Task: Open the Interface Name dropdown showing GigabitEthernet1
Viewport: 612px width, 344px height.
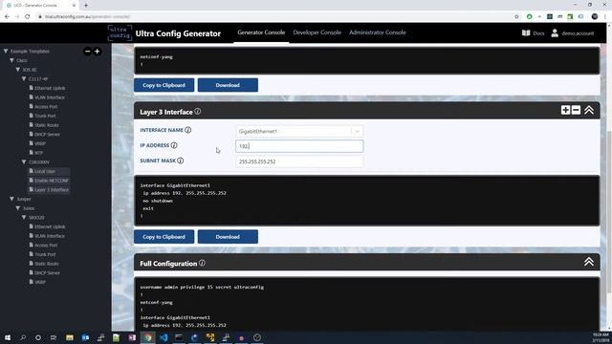Action: point(299,132)
